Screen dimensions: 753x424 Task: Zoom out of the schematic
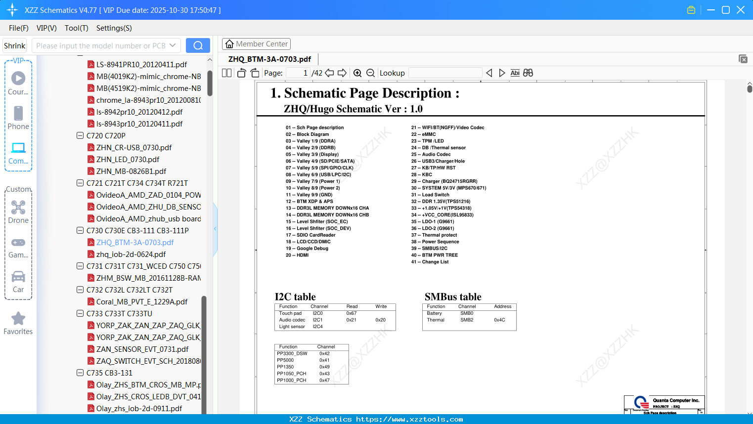click(x=370, y=73)
